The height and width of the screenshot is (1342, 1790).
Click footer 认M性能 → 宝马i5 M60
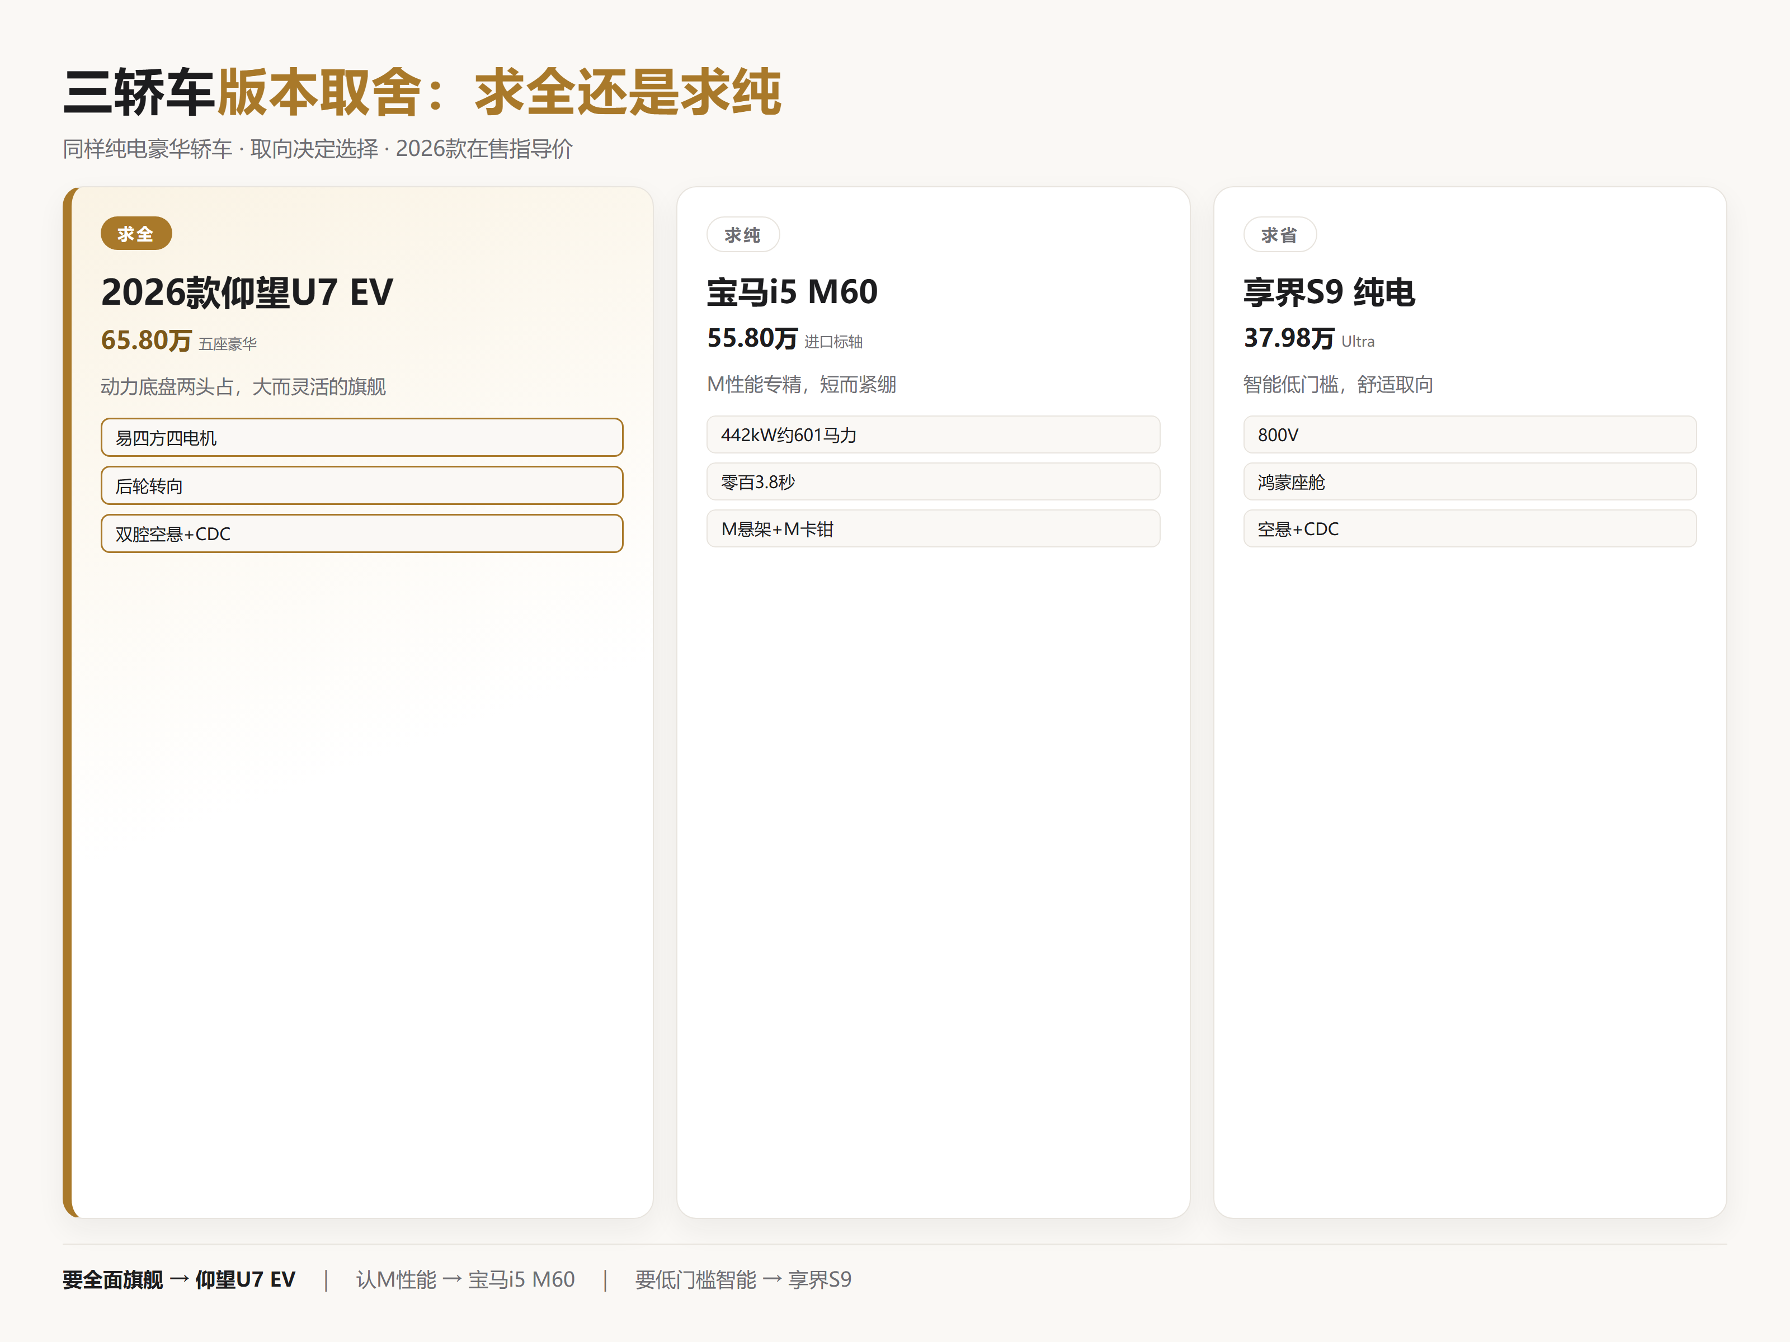click(465, 1280)
